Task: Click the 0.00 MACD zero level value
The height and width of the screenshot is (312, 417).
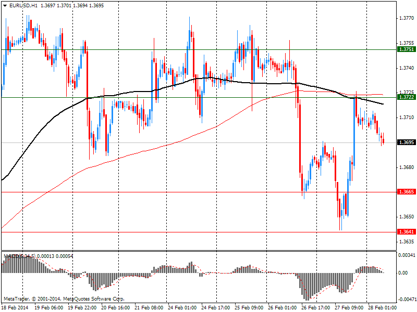Action: [403, 272]
